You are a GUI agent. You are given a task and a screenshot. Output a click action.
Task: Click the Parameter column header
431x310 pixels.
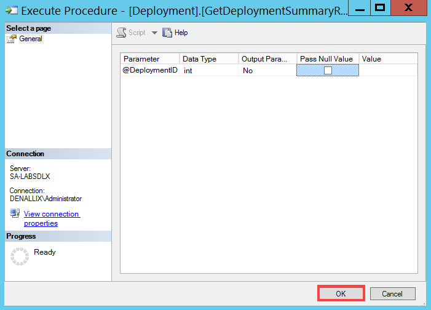tap(150, 59)
